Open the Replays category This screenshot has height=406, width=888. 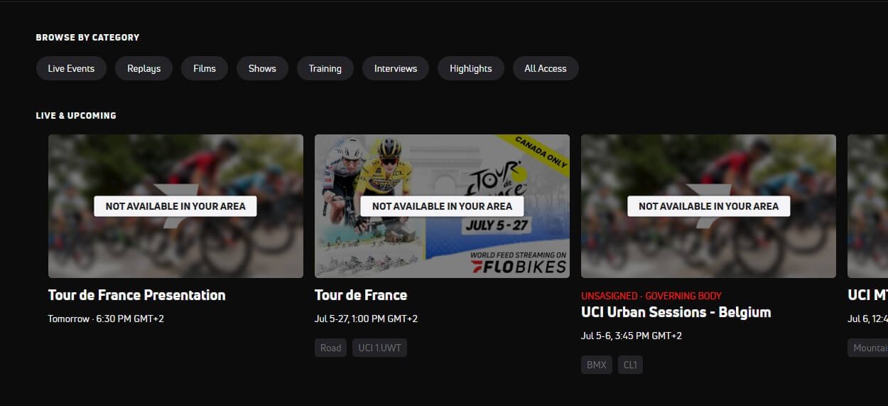tap(144, 68)
